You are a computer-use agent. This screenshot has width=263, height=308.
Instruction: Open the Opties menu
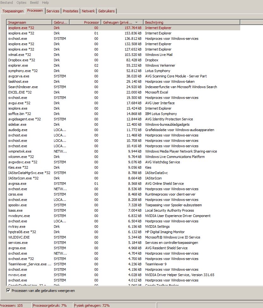tap(21, 3)
